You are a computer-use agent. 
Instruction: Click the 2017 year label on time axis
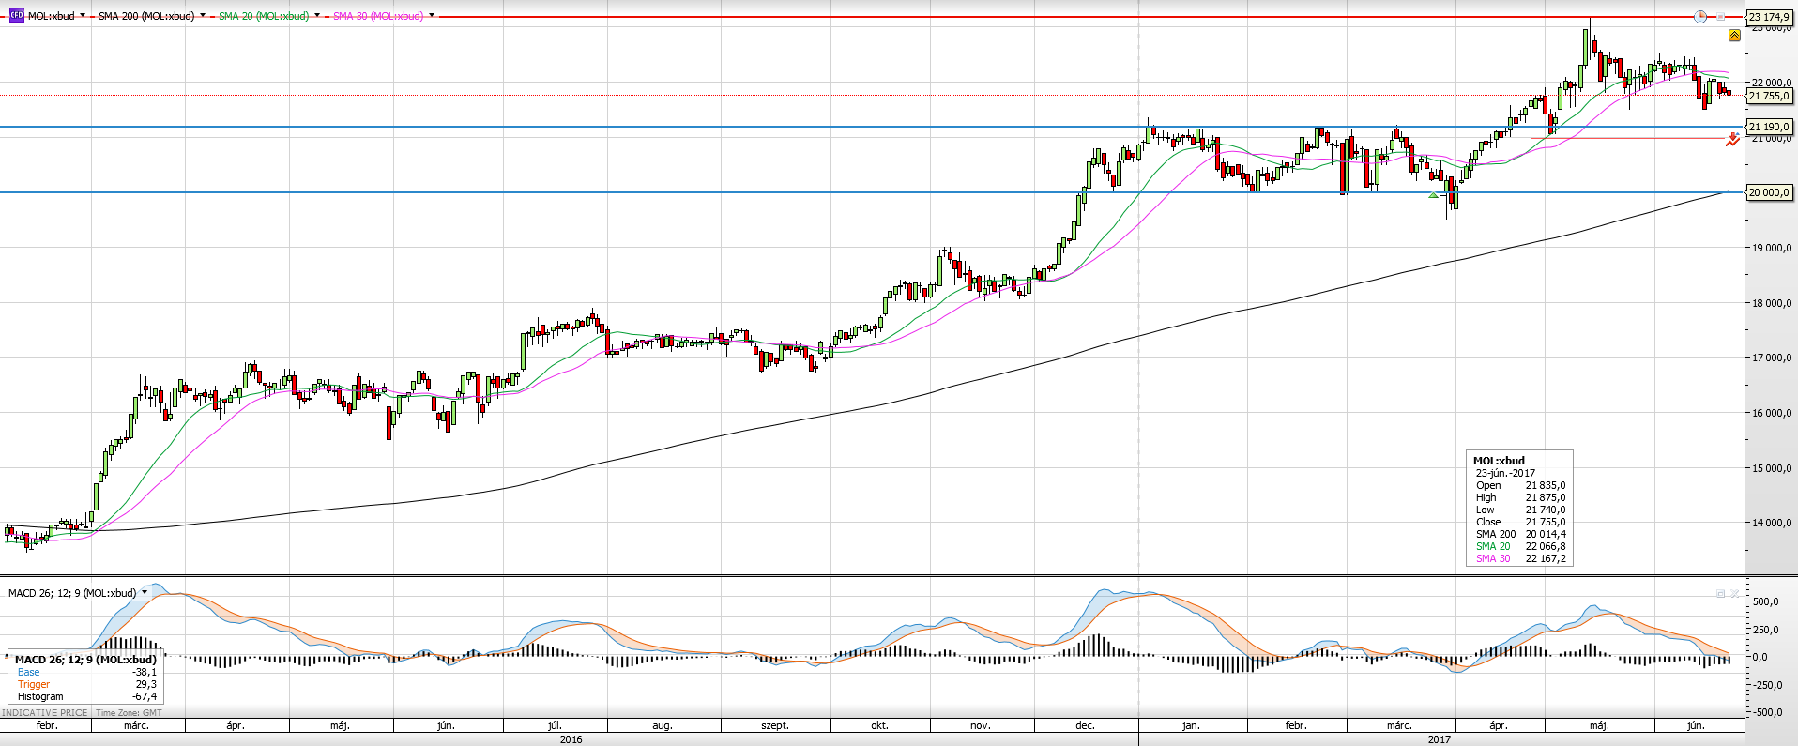click(1439, 739)
